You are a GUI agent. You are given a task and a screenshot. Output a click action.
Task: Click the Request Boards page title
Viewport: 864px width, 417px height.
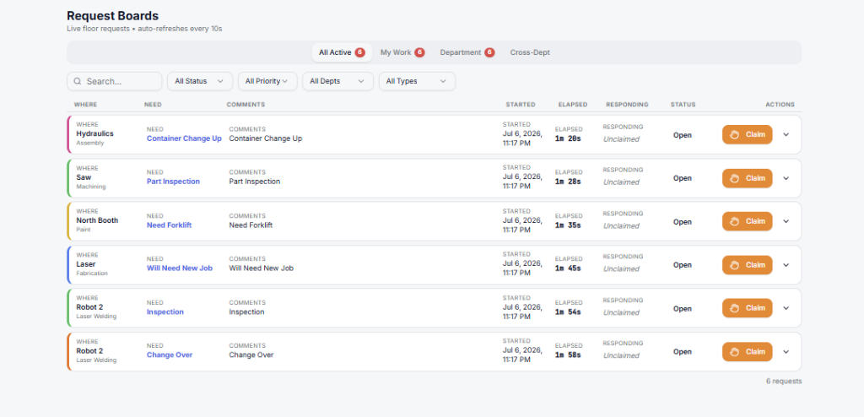113,15
